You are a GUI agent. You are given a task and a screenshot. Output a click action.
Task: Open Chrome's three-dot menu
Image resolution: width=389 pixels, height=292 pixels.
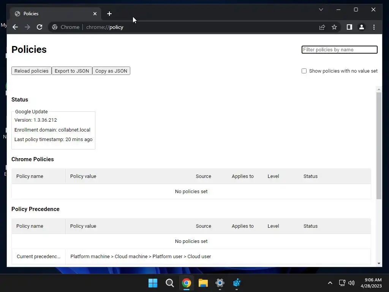[374, 27]
